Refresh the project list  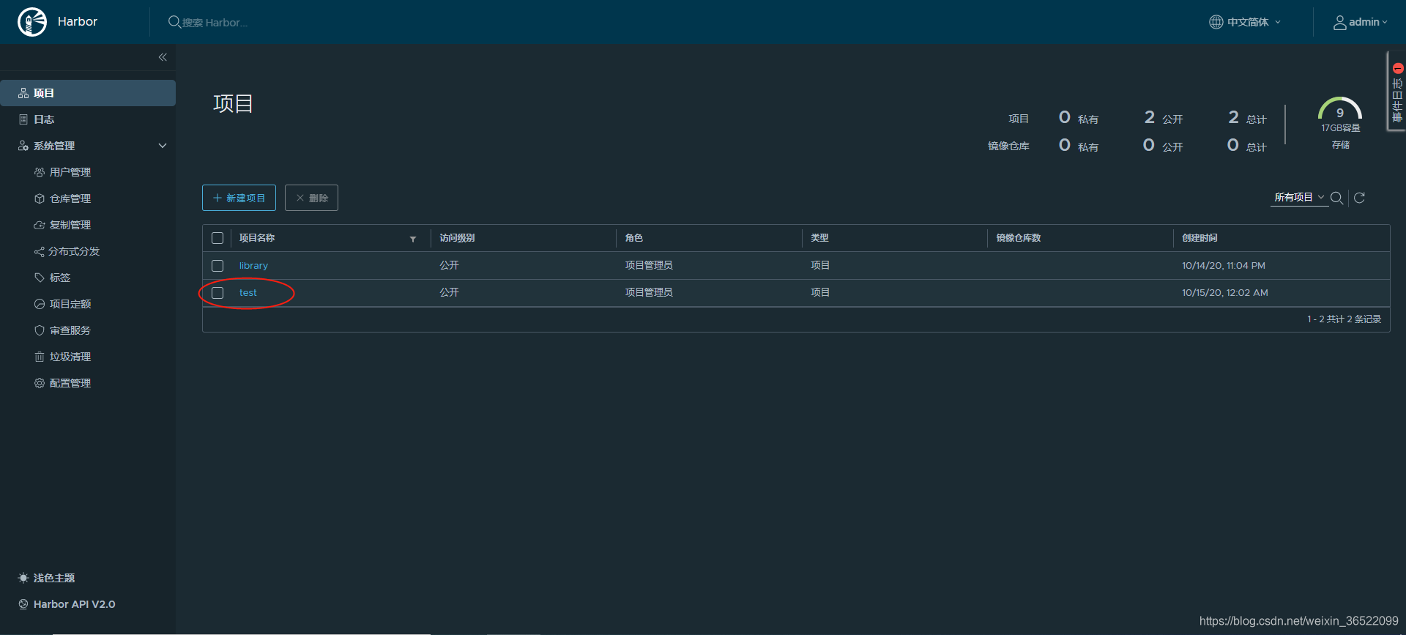(1359, 198)
